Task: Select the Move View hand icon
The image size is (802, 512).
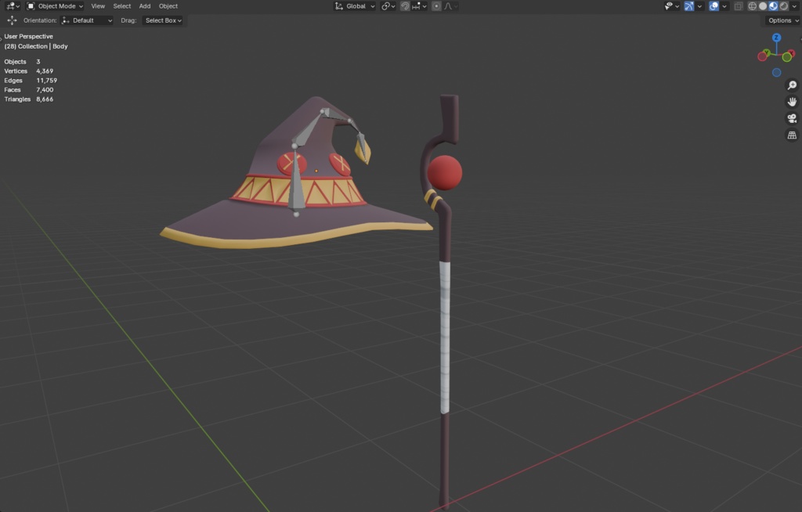Action: (x=792, y=101)
